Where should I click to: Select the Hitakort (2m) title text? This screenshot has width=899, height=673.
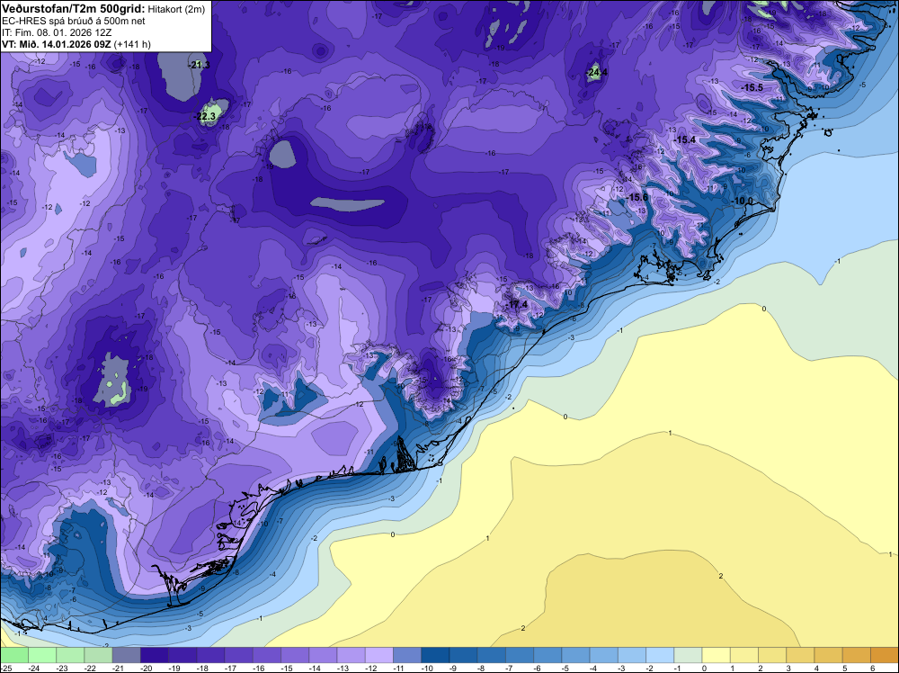176,9
